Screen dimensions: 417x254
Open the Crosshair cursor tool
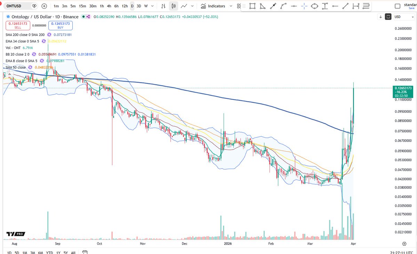[x=304, y=6]
